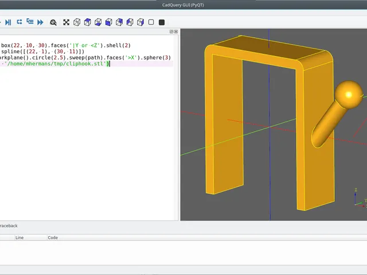Image resolution: width=367 pixels, height=275 pixels.
Task: Place cursor after cliphook.stl path
Action: click(110, 64)
